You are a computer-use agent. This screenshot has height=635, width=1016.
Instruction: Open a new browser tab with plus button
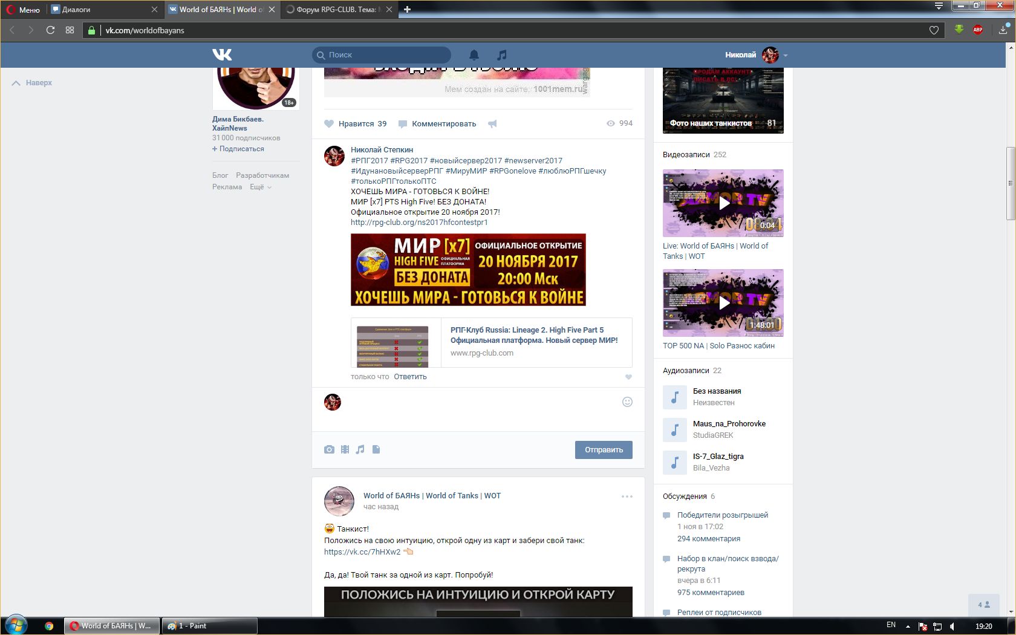[407, 10]
